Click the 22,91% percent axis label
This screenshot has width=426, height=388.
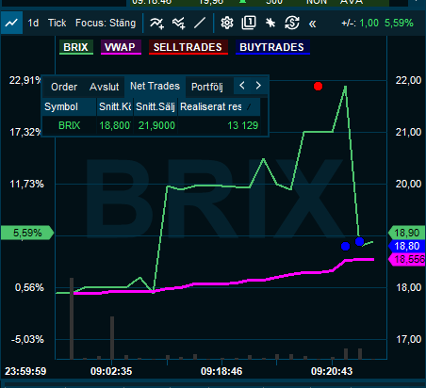(x=25, y=80)
